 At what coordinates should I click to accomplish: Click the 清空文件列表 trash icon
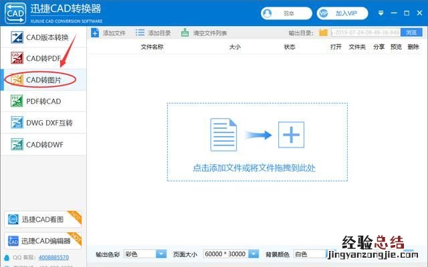click(185, 33)
